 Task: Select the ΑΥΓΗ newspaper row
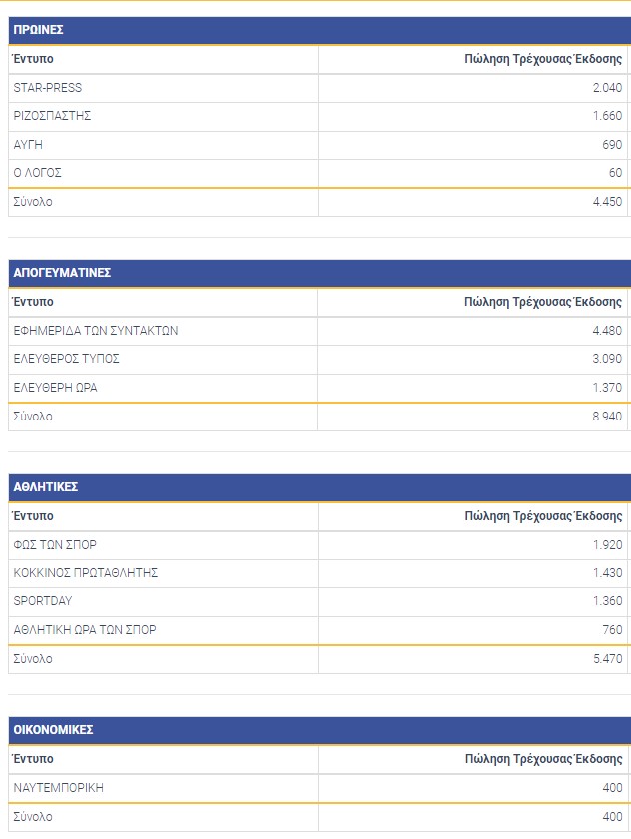coord(28,145)
